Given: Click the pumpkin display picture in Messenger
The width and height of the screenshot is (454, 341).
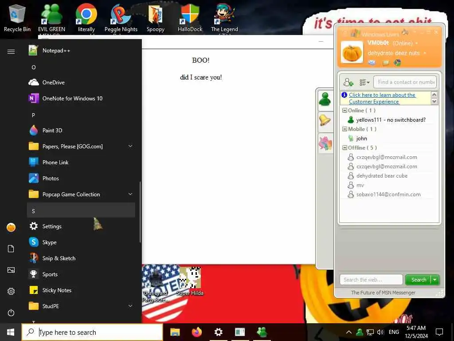Looking at the screenshot, I should [352, 52].
